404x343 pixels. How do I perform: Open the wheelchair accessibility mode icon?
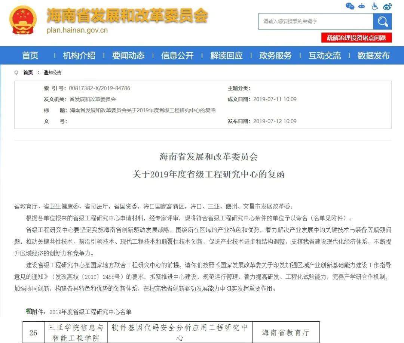375,6
